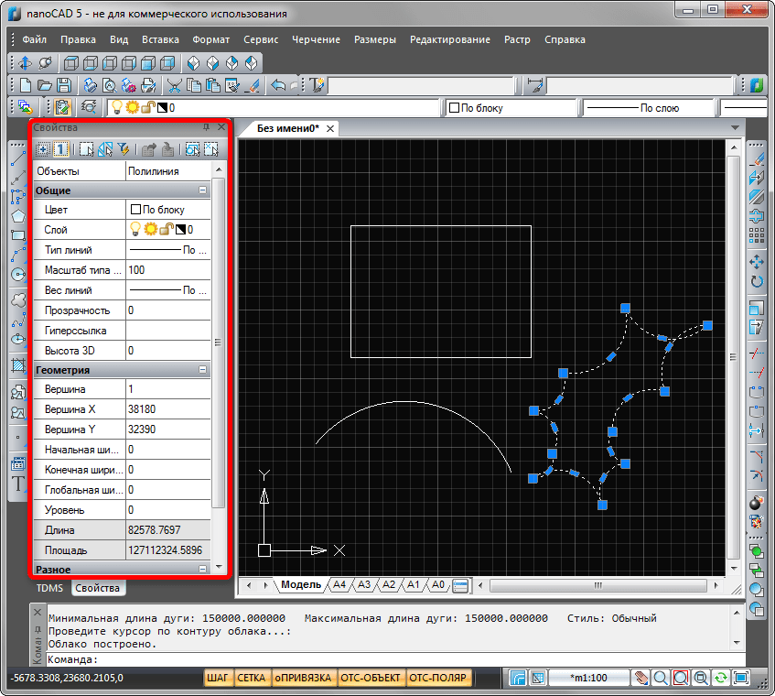Open the Тип линий property dropdown
Image resolution: width=775 pixels, height=696 pixels.
[168, 250]
